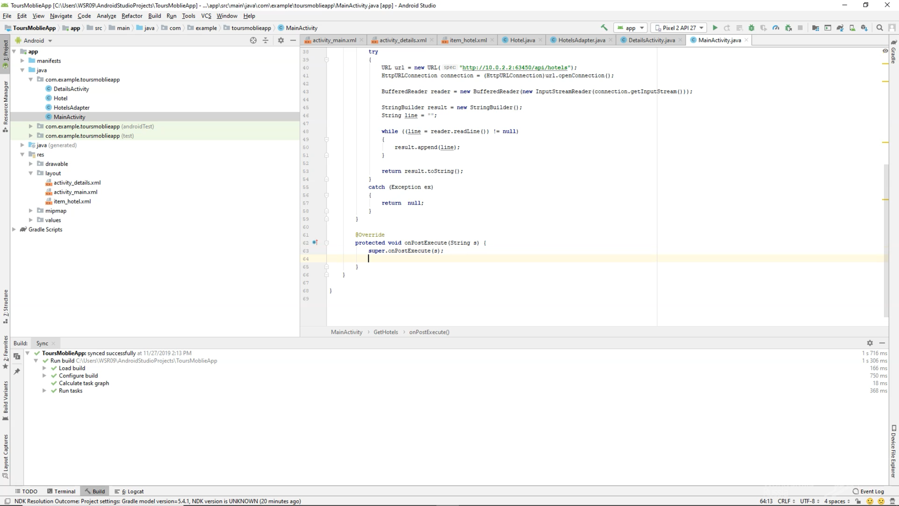Open the hotels API URL link in code
This screenshot has width=899, height=506.
(x=515, y=67)
